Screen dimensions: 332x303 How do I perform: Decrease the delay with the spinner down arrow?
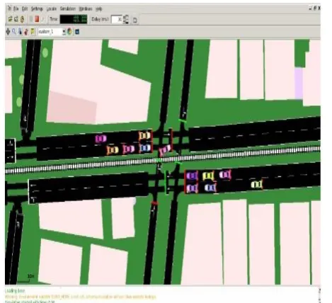(126, 21)
